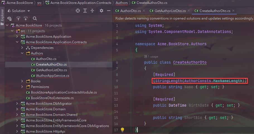Click the Expand All icon in Solution panel
Viewport: 254px width, 134px height.
point(85,11)
